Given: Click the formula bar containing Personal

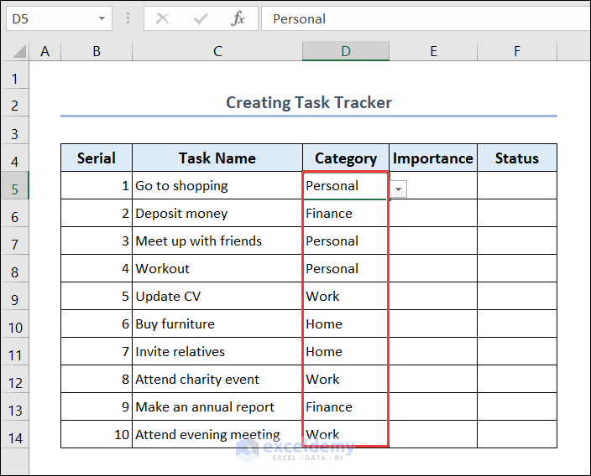Looking at the screenshot, I should 426,18.
